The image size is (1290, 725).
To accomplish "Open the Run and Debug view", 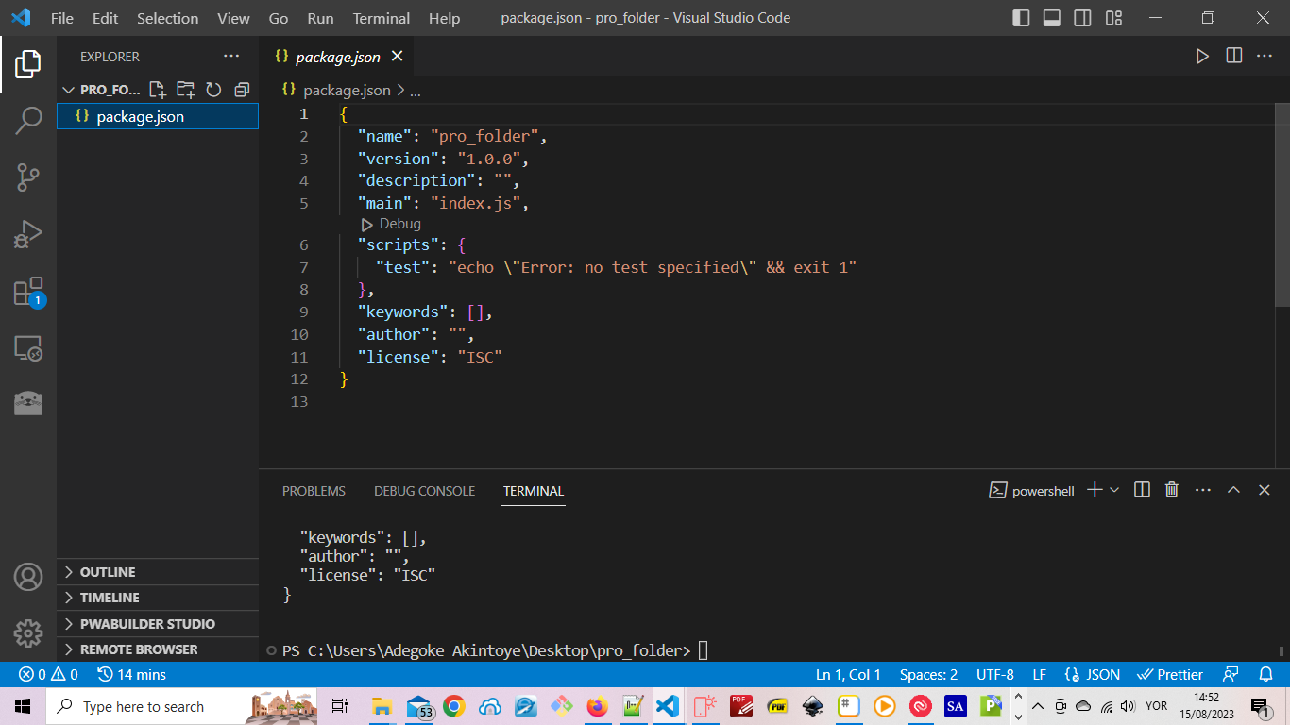I will click(x=28, y=234).
